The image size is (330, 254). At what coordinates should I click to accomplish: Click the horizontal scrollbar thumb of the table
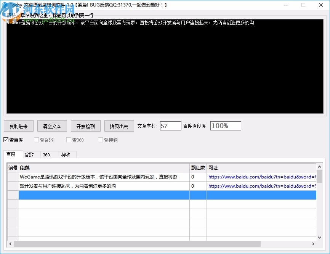[x=137, y=244]
